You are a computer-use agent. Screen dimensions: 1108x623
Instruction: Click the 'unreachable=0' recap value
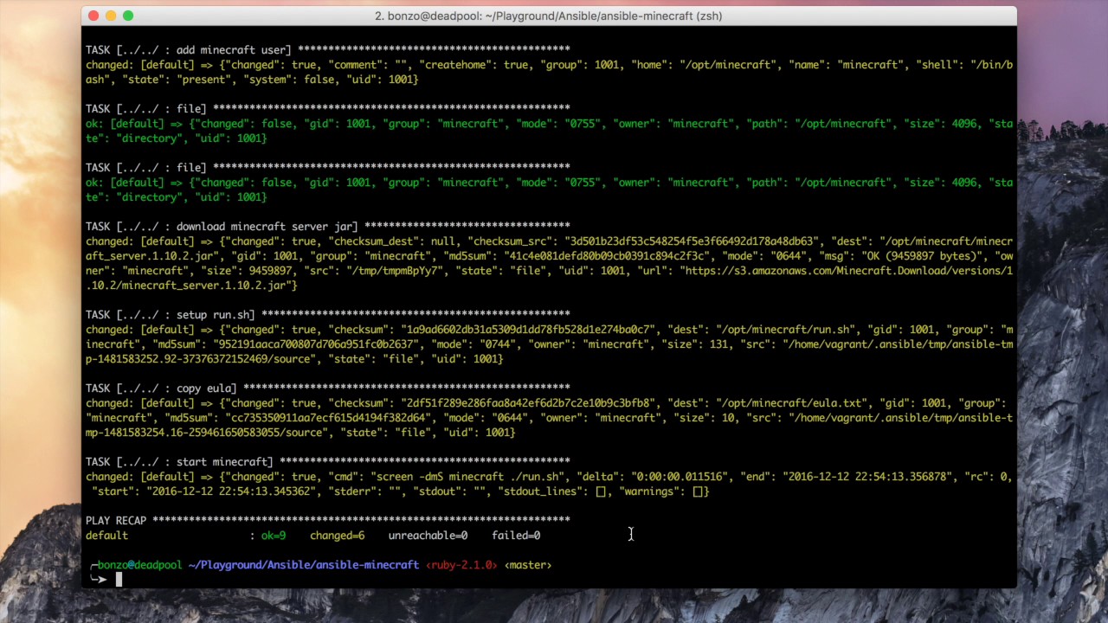[x=428, y=536]
